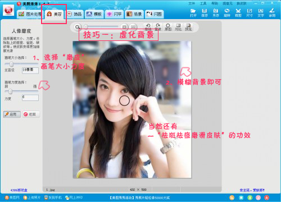Switch to the 饰品 accessories tab
This screenshot has width=281, height=202.
tap(75, 14)
